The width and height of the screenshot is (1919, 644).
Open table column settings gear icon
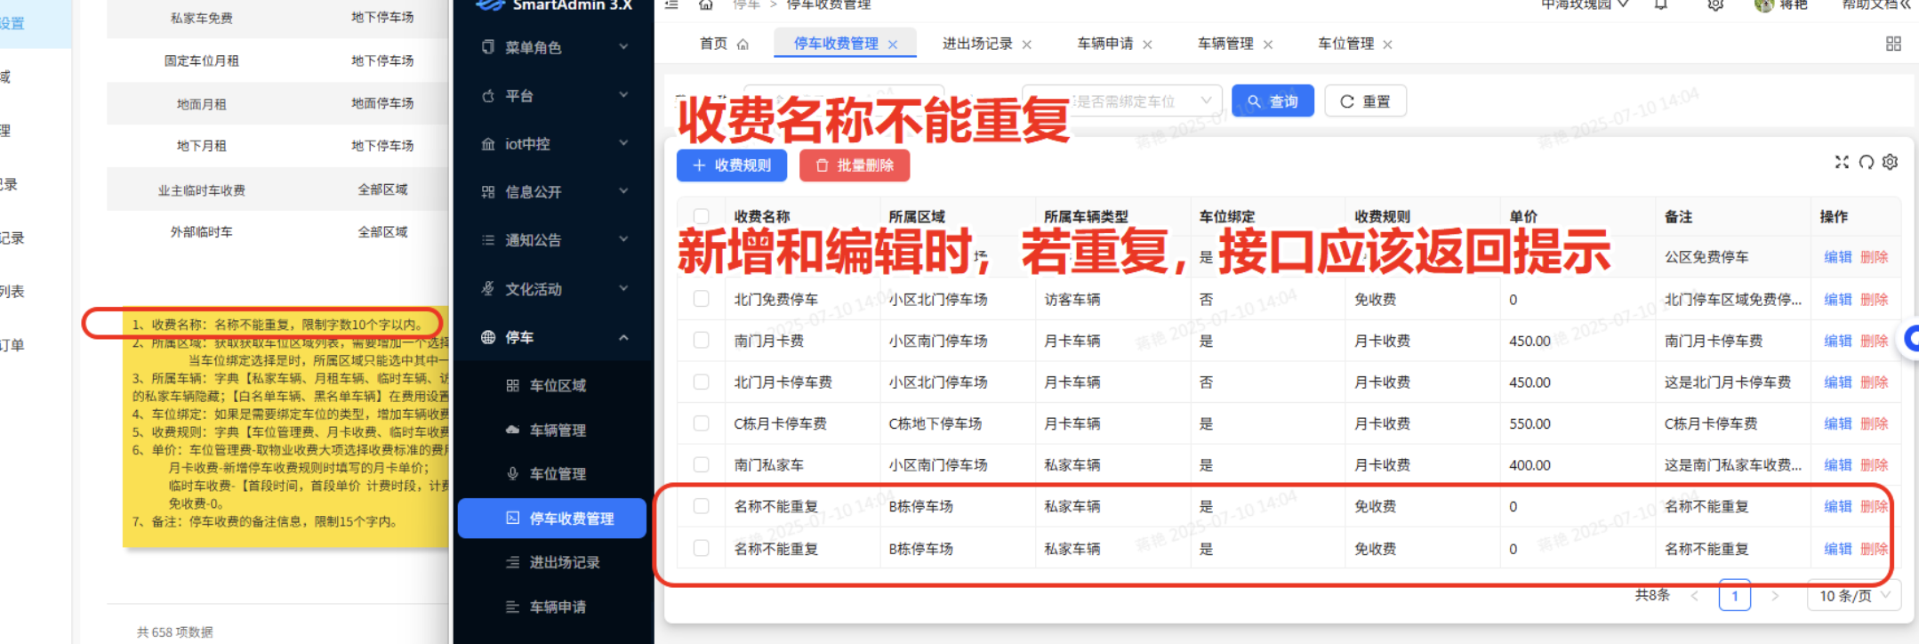point(1890,162)
